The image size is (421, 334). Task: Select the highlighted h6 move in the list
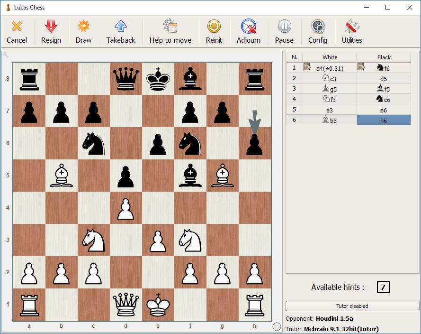pos(384,121)
